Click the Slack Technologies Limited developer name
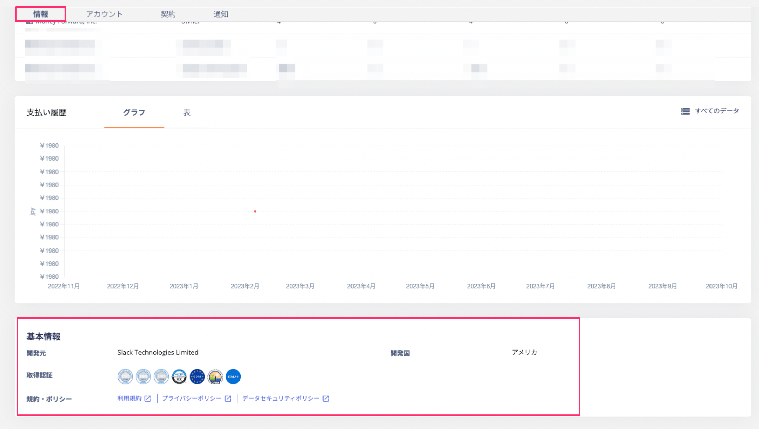759x429 pixels. pyautogui.click(x=158, y=352)
